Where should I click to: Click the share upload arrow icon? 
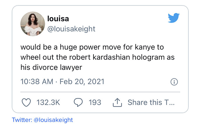[117, 102]
